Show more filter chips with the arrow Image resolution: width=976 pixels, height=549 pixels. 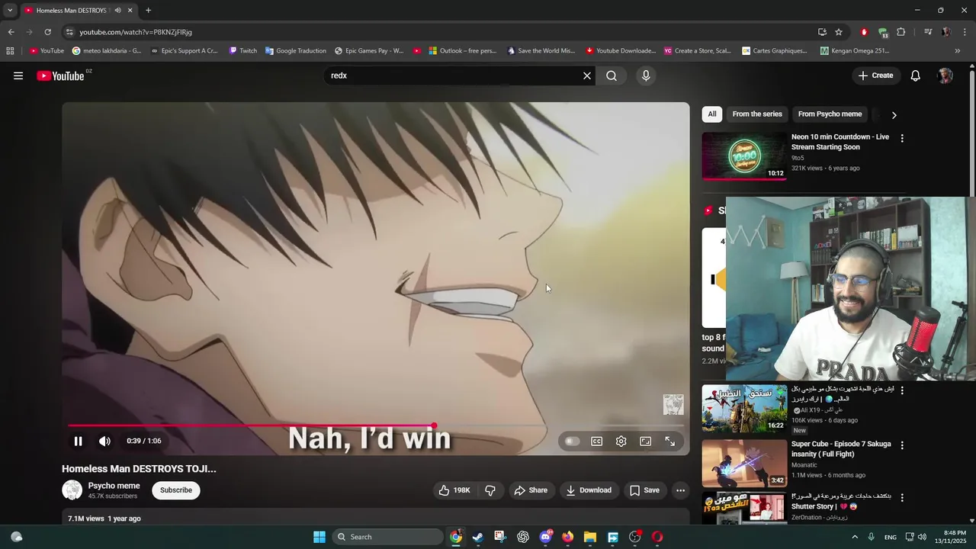(x=894, y=115)
